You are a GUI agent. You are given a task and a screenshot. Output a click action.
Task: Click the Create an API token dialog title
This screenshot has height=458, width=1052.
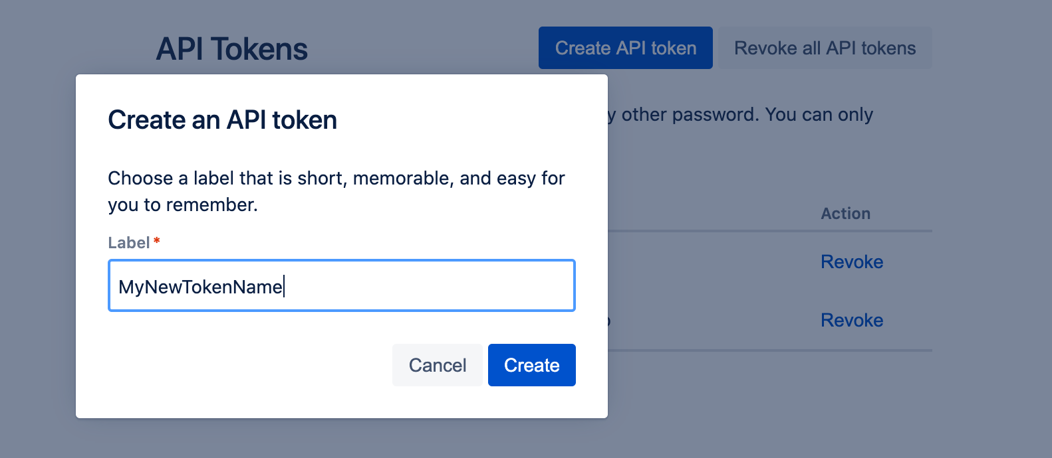222,120
